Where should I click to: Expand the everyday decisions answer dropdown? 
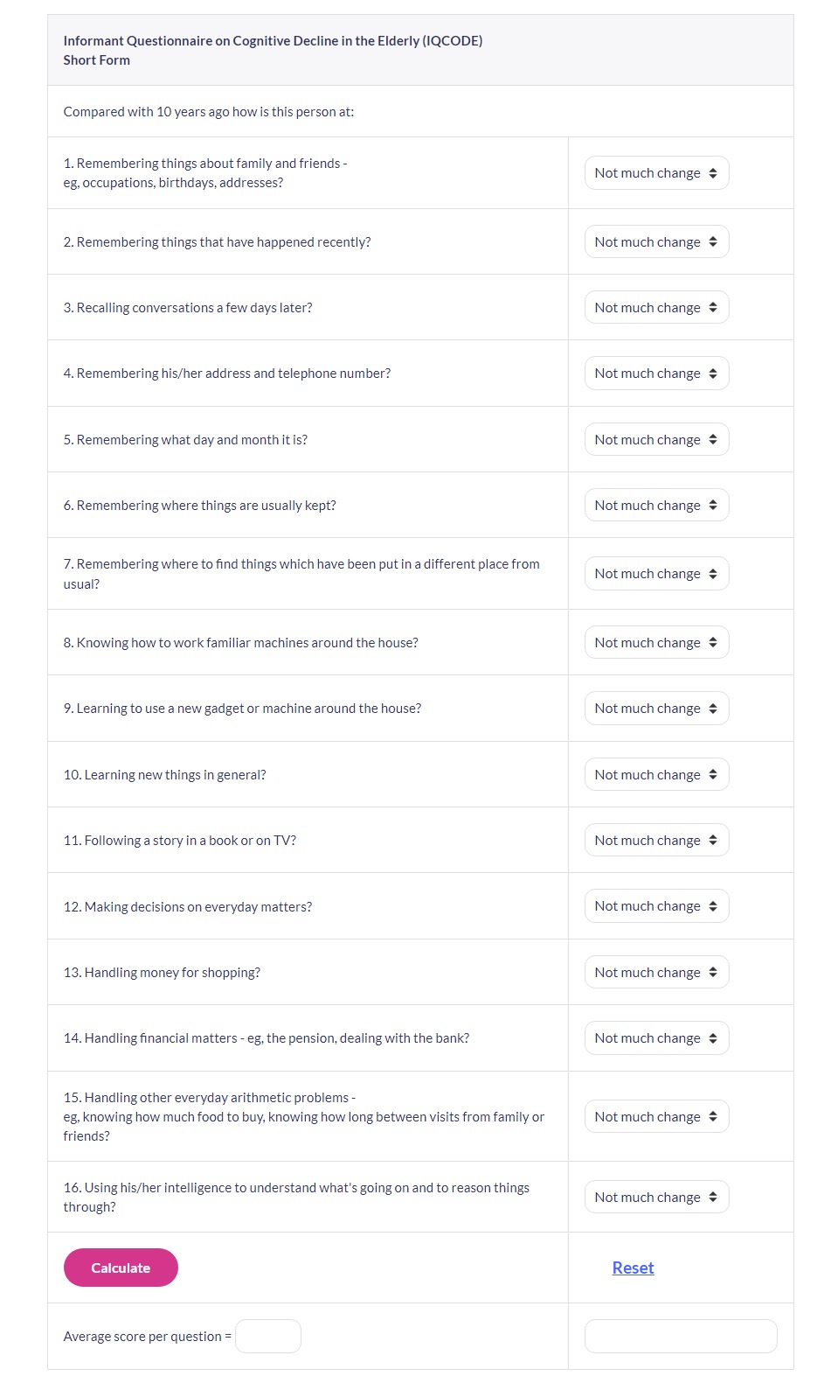tap(656, 906)
